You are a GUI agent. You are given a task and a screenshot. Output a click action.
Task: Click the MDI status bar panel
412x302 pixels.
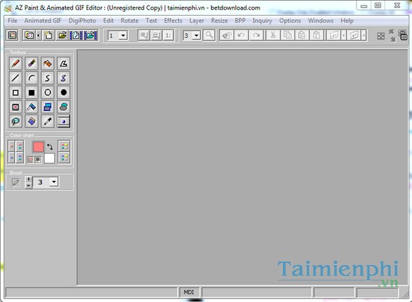pyautogui.click(x=189, y=292)
